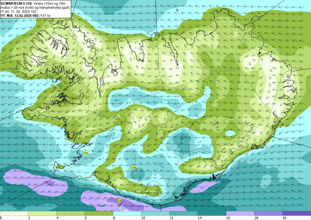Click the 'VT: Mið. 12.02.2025 09Z (+21 h)' line
Screen dimensions: 311x220
pyautogui.click(x=26, y=15)
